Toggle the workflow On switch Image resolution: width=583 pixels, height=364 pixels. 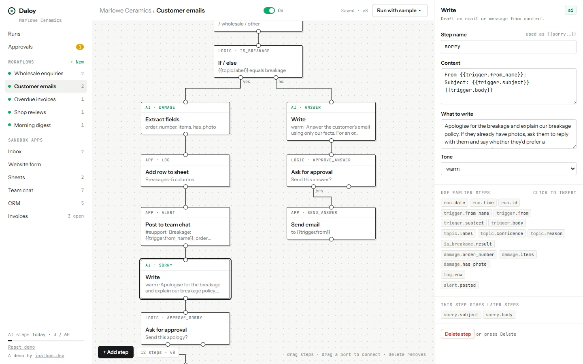tap(269, 11)
